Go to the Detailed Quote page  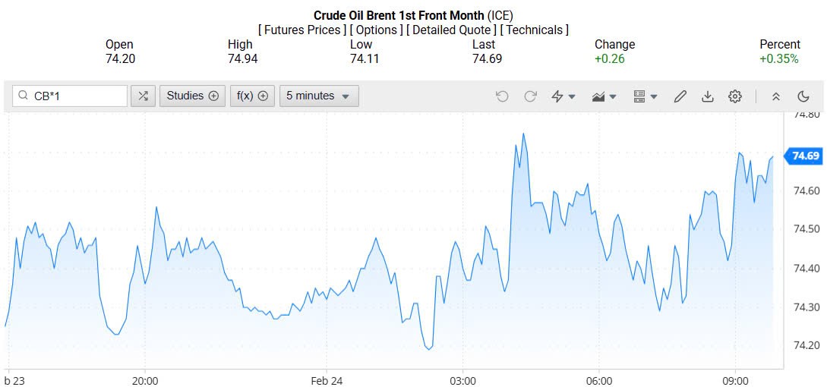pyautogui.click(x=453, y=30)
